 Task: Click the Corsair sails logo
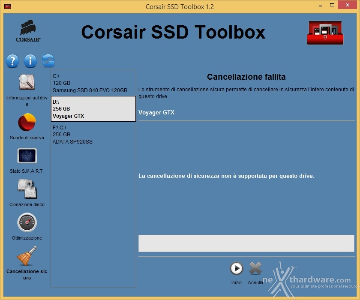[x=28, y=31]
